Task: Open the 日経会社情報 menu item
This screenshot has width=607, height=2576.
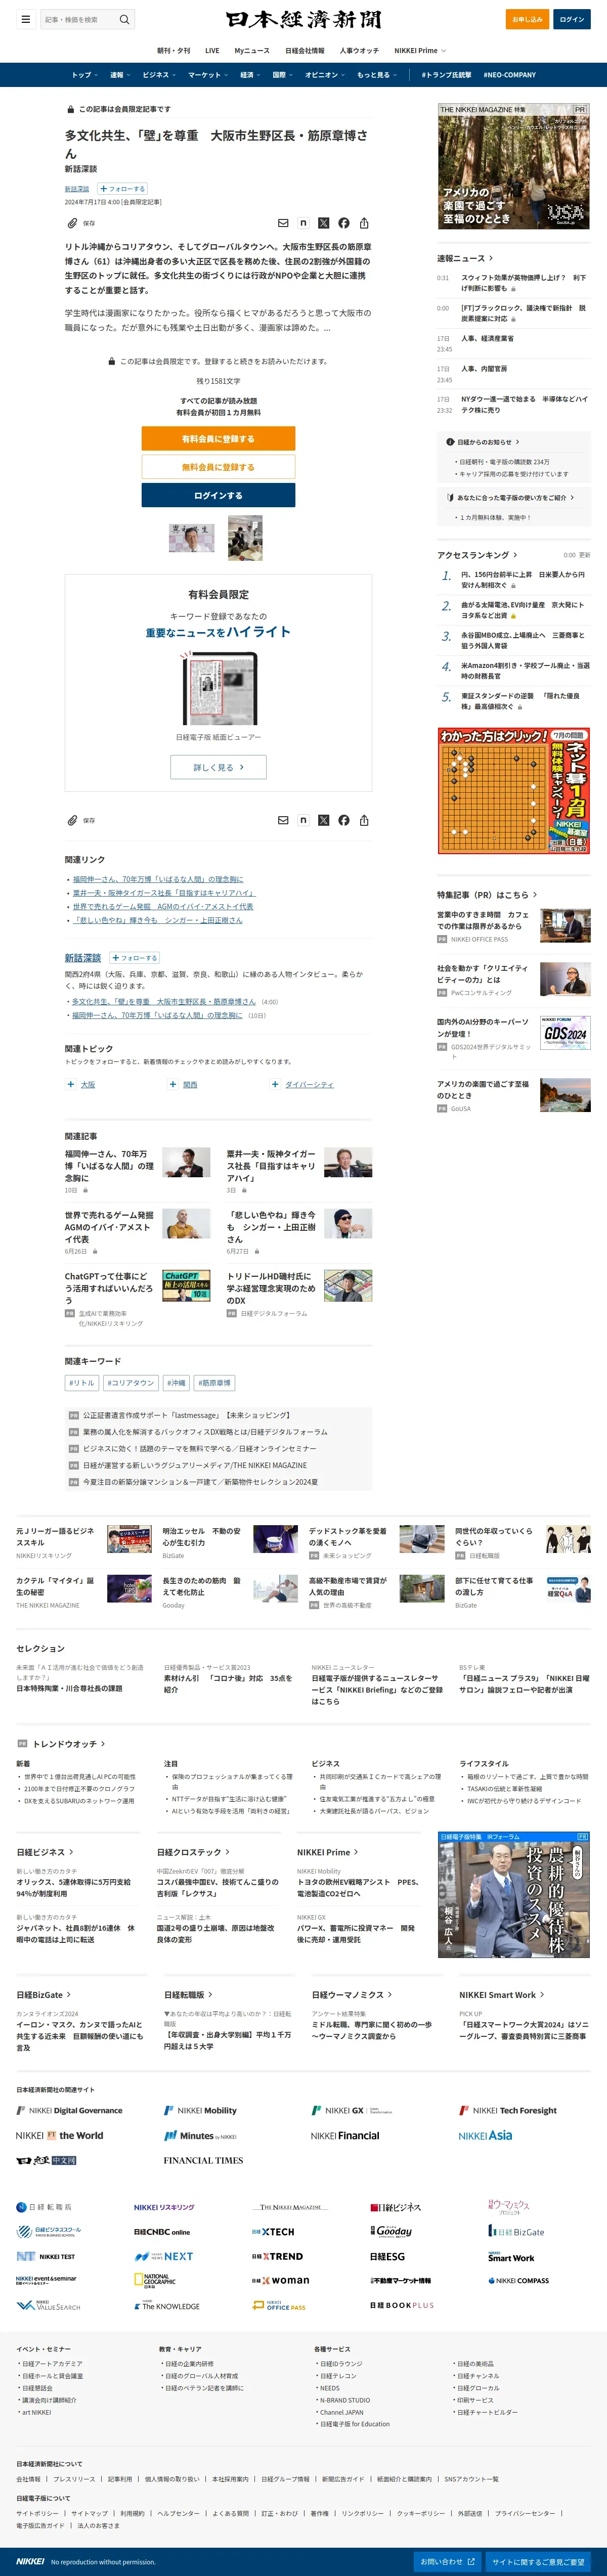Action: coord(305,50)
